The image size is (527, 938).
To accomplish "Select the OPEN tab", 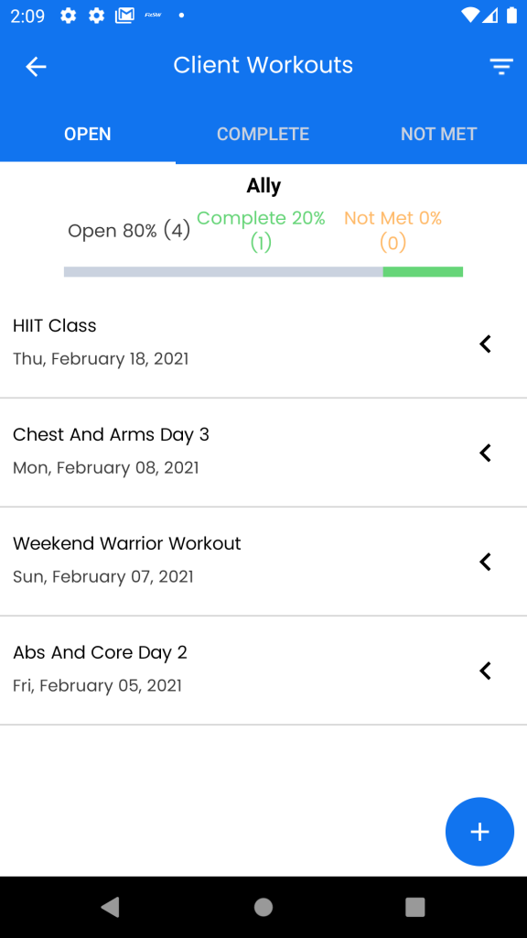I will (x=88, y=134).
